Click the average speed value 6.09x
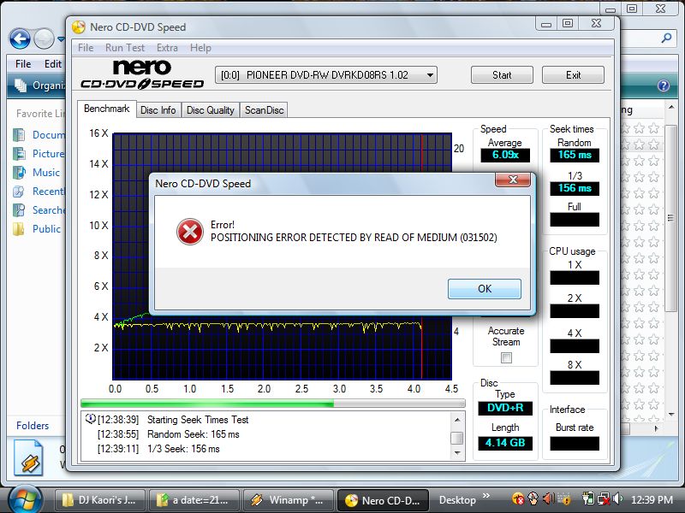 (505, 155)
